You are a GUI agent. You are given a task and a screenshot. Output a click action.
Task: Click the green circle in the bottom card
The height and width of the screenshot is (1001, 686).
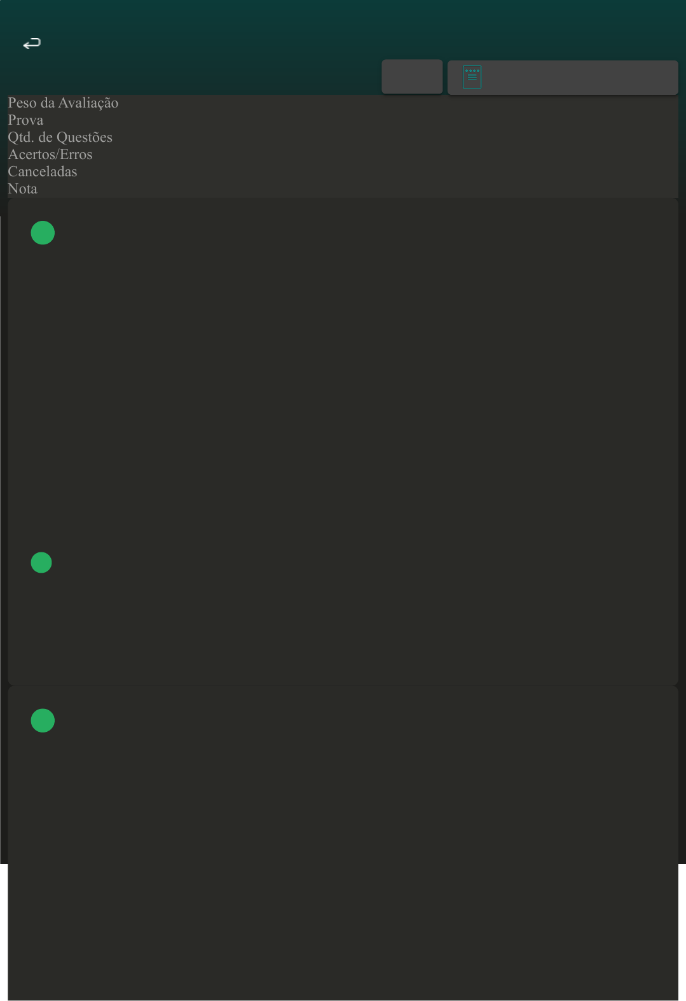(43, 720)
